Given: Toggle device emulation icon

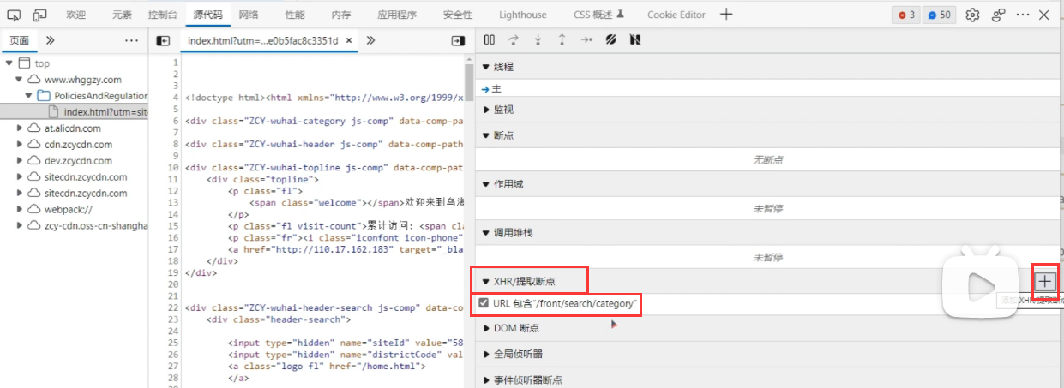Looking at the screenshot, I should click(39, 15).
